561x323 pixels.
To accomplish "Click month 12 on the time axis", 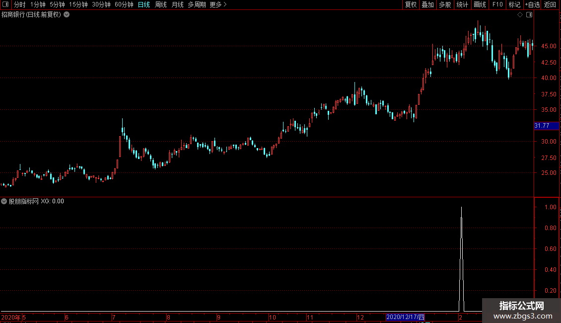I will pyautogui.click(x=360, y=317).
